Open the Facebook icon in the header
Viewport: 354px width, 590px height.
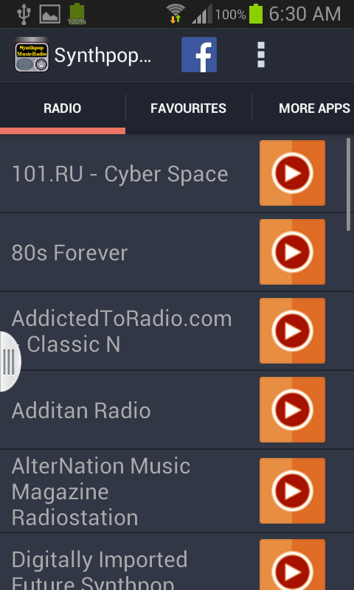199,55
